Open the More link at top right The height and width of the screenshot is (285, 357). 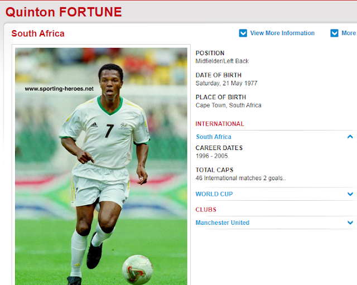click(349, 33)
